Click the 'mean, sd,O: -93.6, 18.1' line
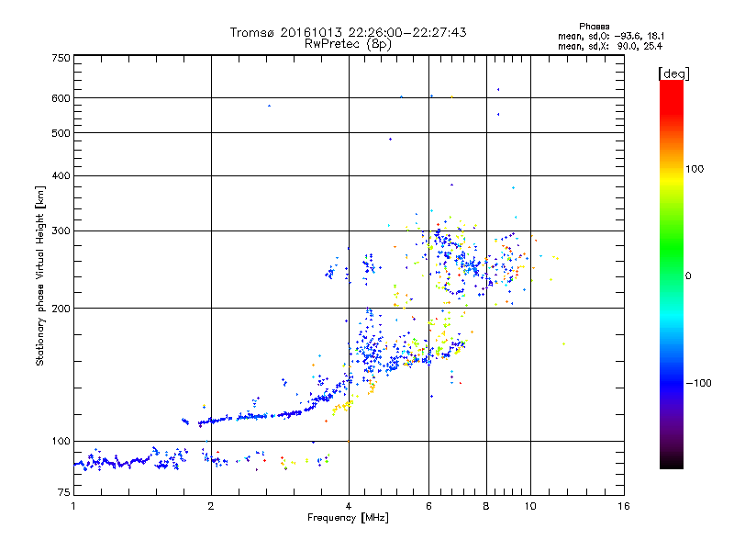Image resolution: width=734 pixels, height=551 pixels. point(611,36)
